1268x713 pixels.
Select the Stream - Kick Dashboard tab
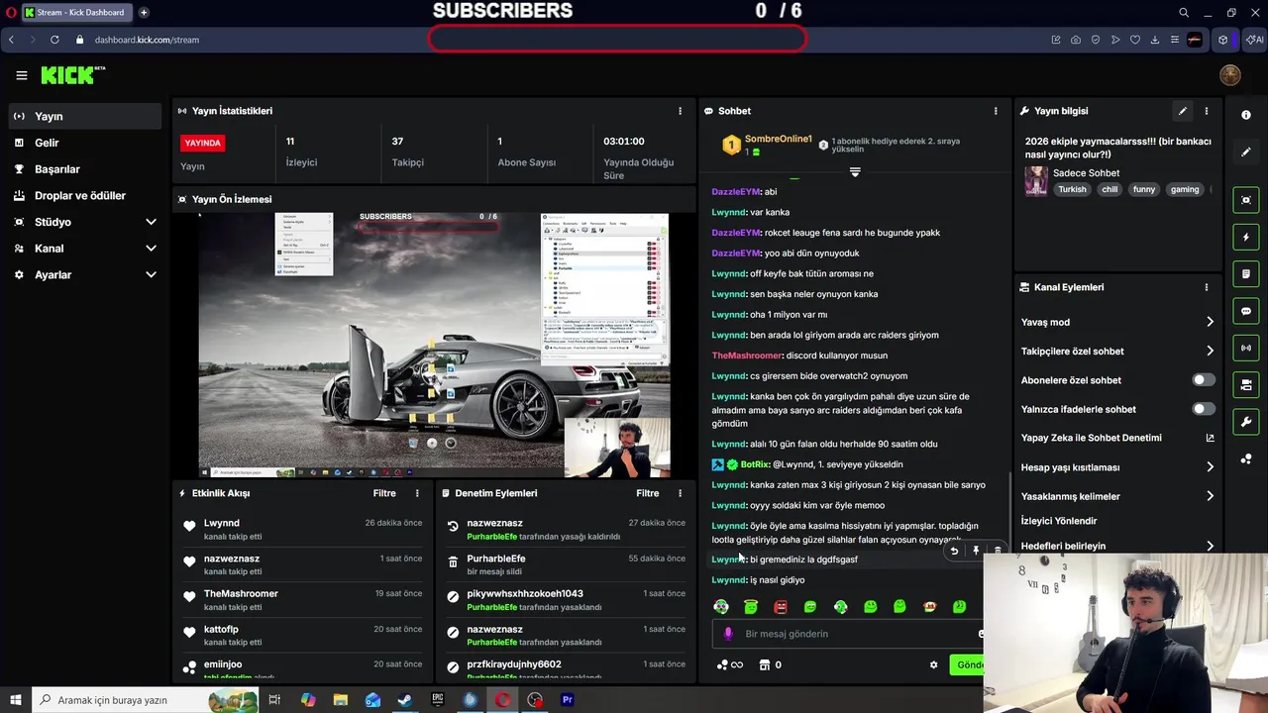click(76, 13)
